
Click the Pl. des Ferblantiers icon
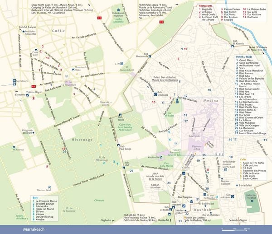click(205, 194)
